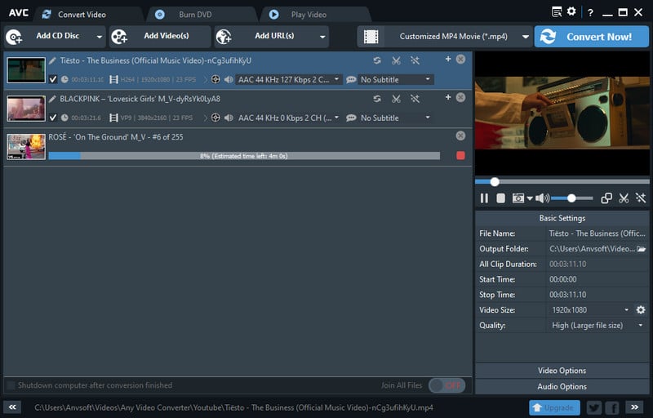Screen dimensions: 653x418
Task: Rename the Tiësto video with the pencil icon
Action: click(x=52, y=60)
